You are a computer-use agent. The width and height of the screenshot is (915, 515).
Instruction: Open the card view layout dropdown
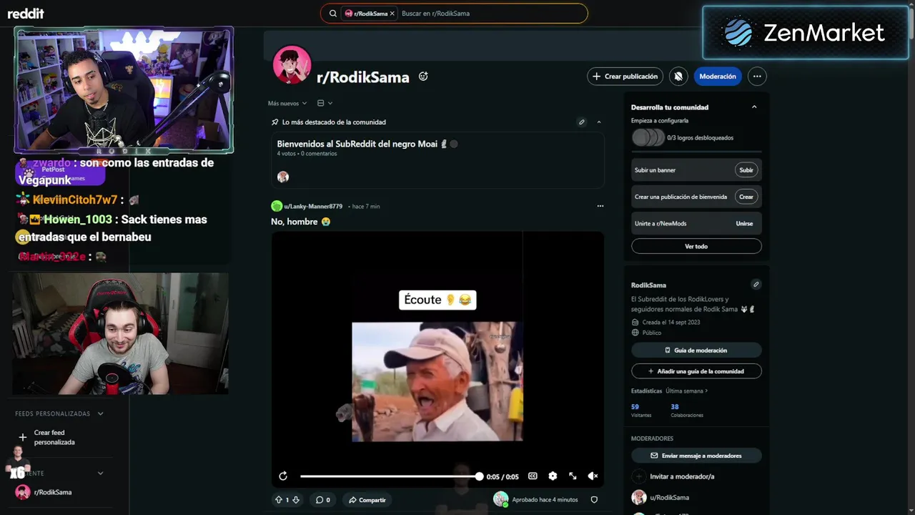(325, 103)
